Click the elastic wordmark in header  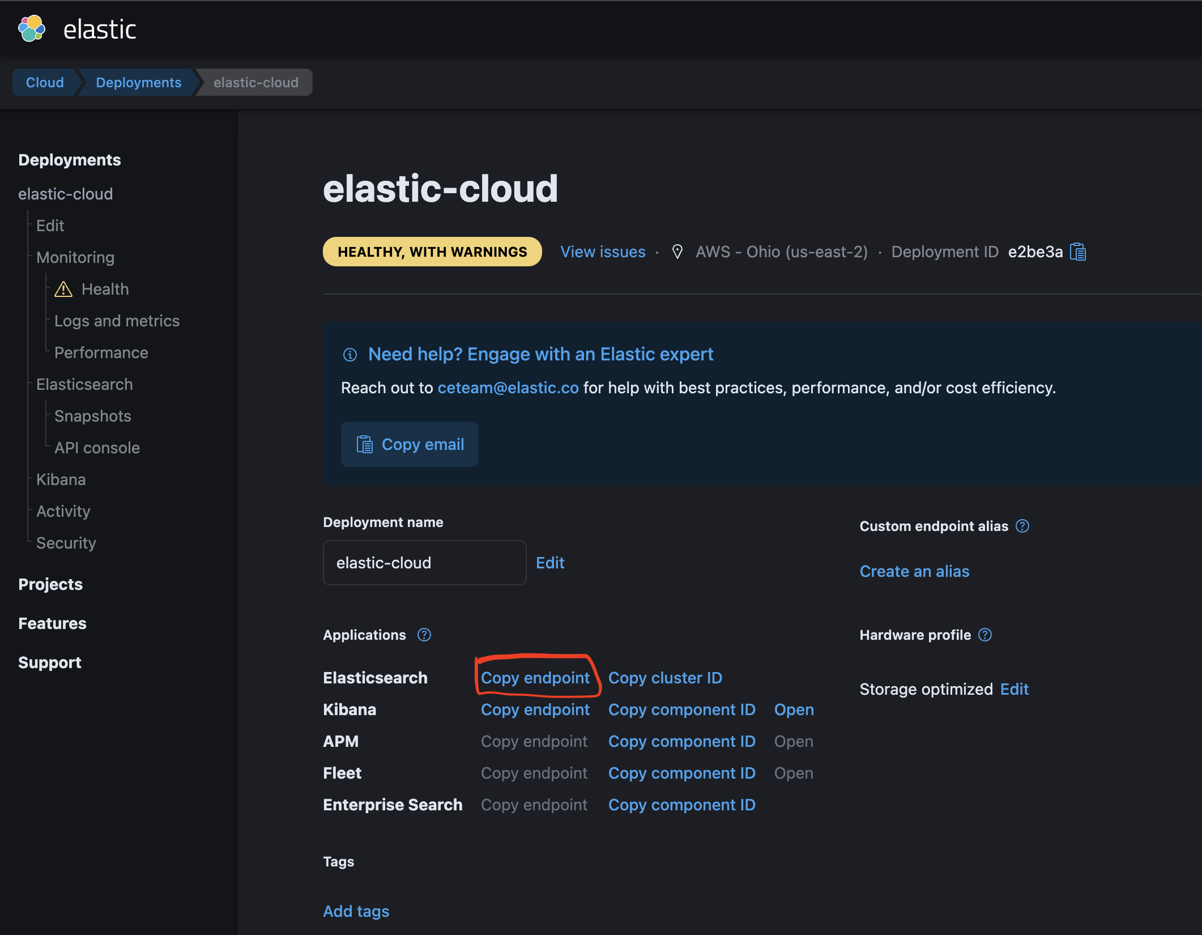point(100,29)
